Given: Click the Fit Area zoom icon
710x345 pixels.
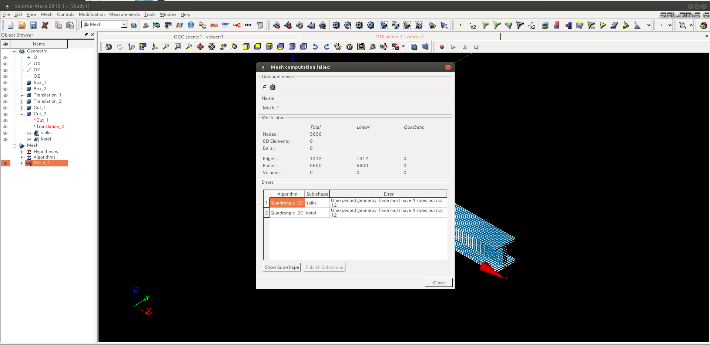Looking at the screenshot, I should click(178, 47).
